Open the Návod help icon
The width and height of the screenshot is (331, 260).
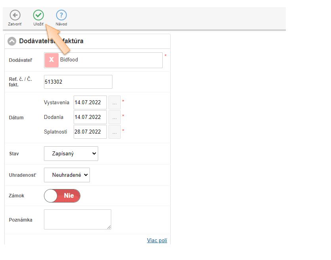[61, 15]
